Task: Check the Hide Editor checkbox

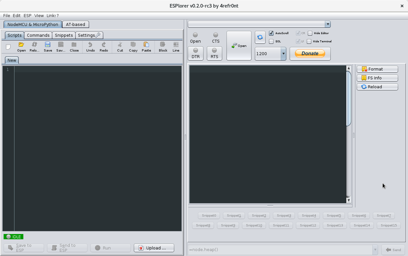Action: [x=310, y=33]
